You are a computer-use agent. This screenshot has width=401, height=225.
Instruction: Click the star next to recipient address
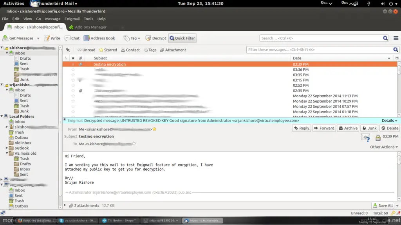(134, 144)
